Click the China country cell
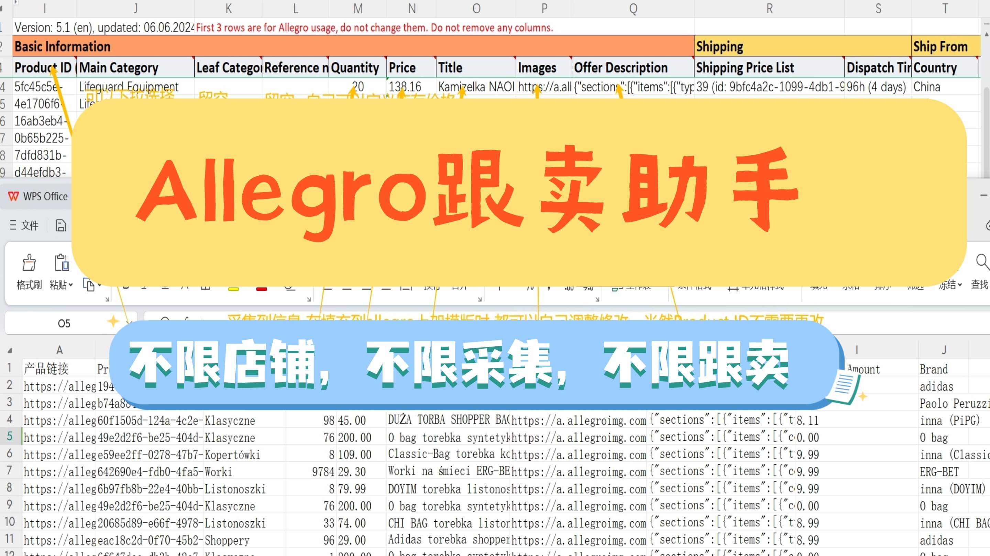The height and width of the screenshot is (556, 990). click(945, 87)
